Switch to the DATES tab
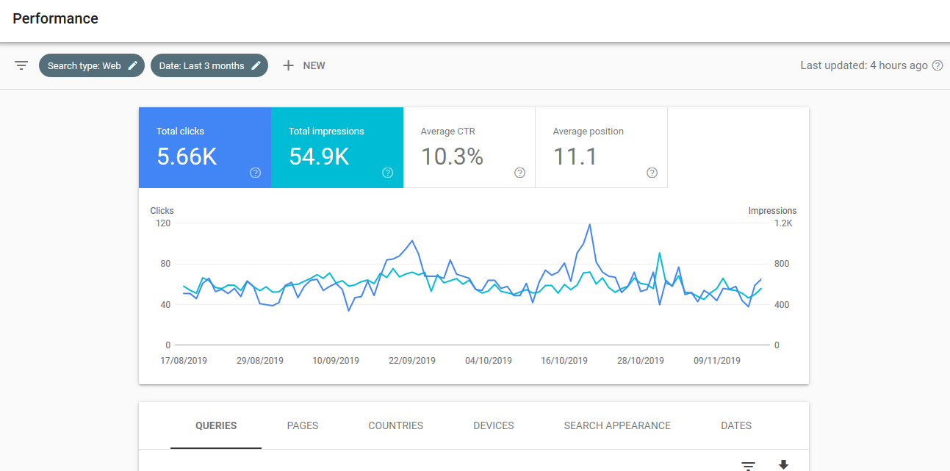The image size is (950, 471). point(736,425)
